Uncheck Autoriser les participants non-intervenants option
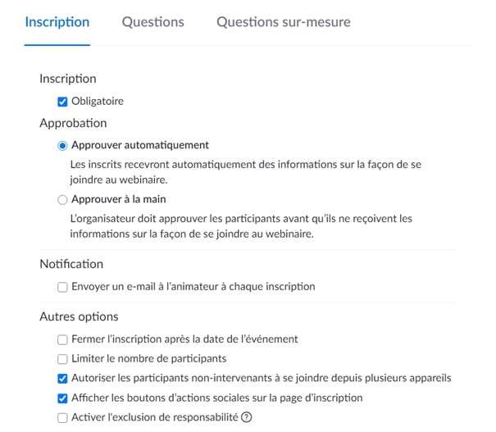 coord(62,379)
